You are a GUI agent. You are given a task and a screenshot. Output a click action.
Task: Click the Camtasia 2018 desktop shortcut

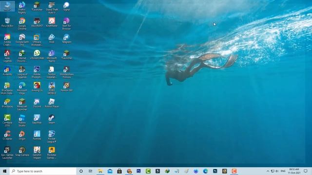click(7, 121)
